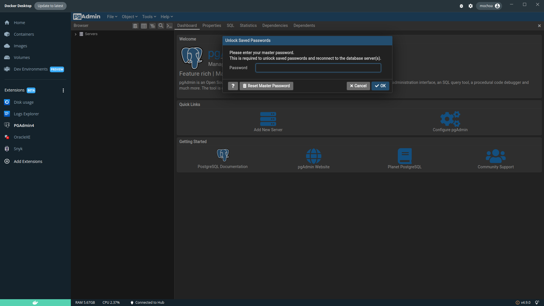The width and height of the screenshot is (544, 306).
Task: Open the Tools dropdown menu
Action: click(x=149, y=17)
